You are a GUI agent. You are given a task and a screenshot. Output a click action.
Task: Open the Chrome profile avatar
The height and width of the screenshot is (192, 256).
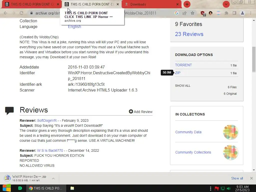242,13
